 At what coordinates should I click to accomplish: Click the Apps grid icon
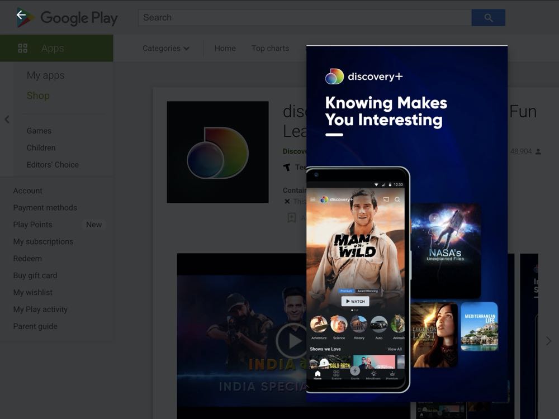(23, 48)
